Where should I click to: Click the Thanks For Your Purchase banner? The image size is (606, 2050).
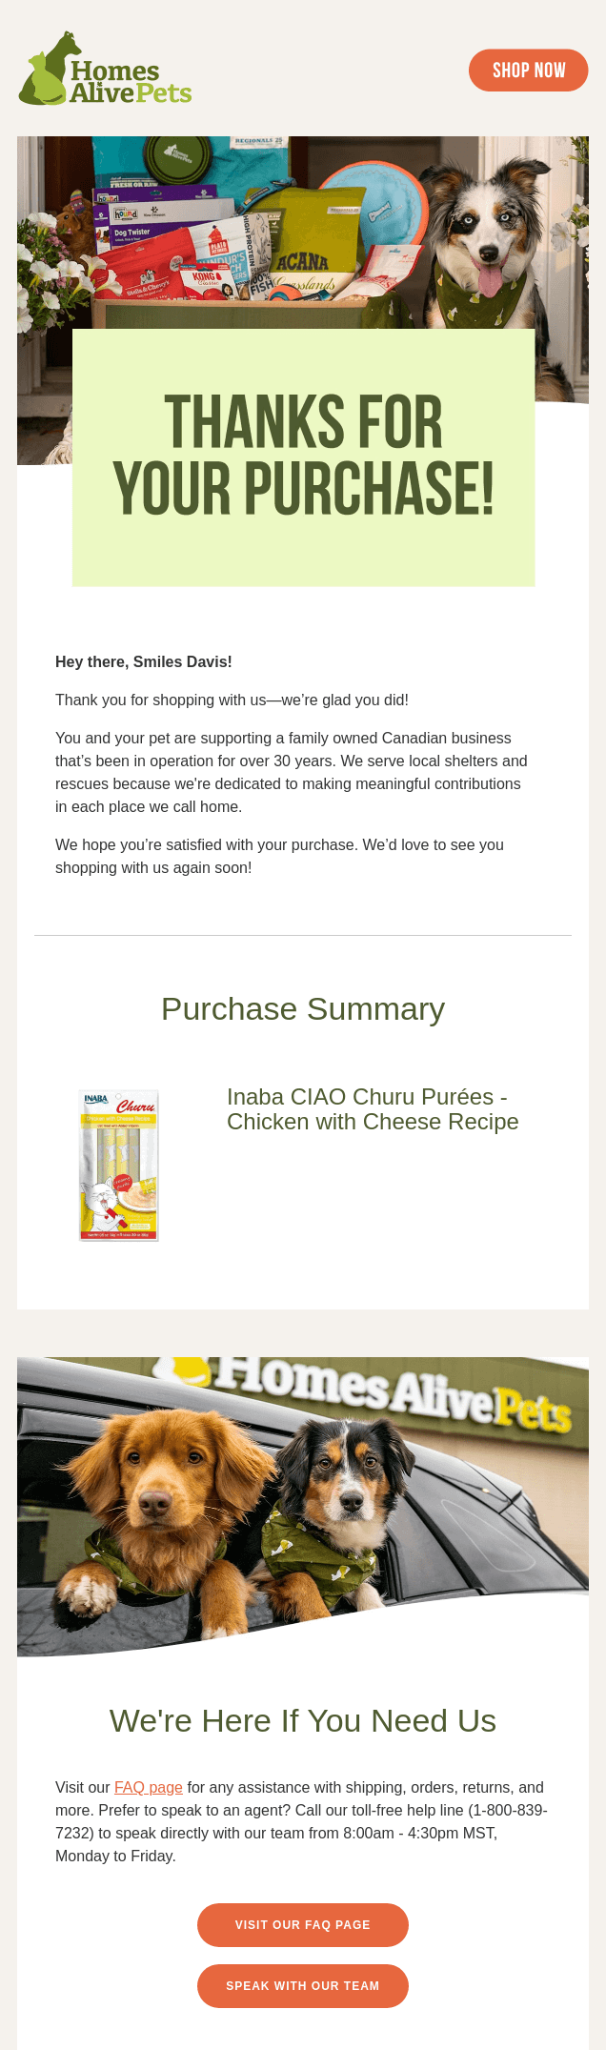pyautogui.click(x=303, y=457)
